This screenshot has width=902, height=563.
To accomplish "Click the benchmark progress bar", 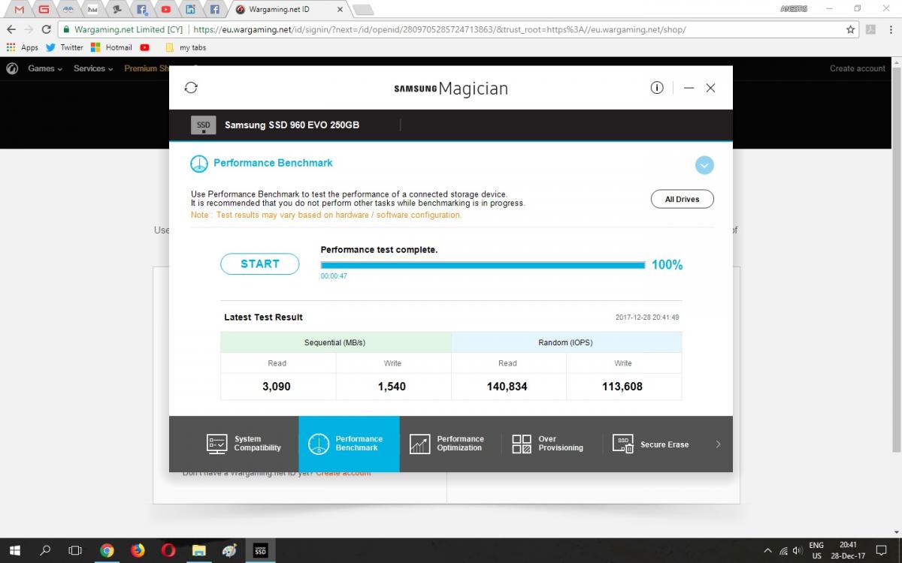I will (x=483, y=265).
